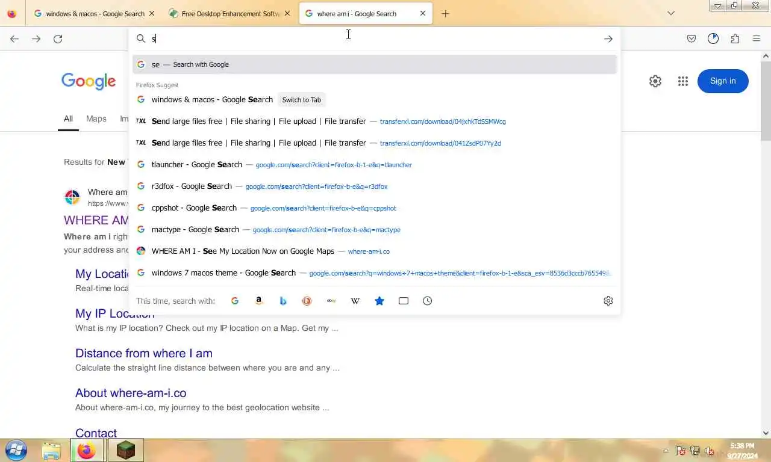This screenshot has width=771, height=462.
Task: Open the List all tabs dropdown
Action: (x=671, y=13)
